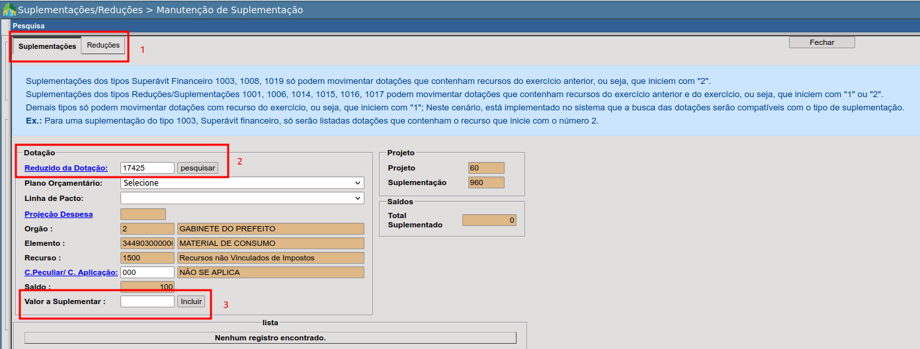Select the Suplementação field showing 960
Screen dimensions: 920x349
(485, 182)
